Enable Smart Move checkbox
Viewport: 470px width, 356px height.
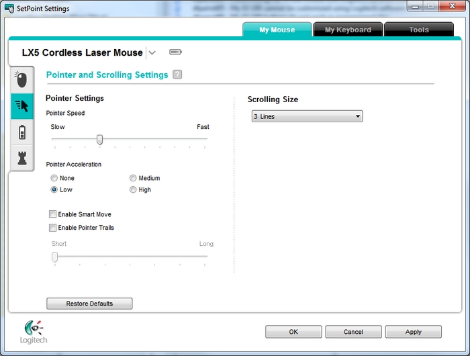[52, 214]
